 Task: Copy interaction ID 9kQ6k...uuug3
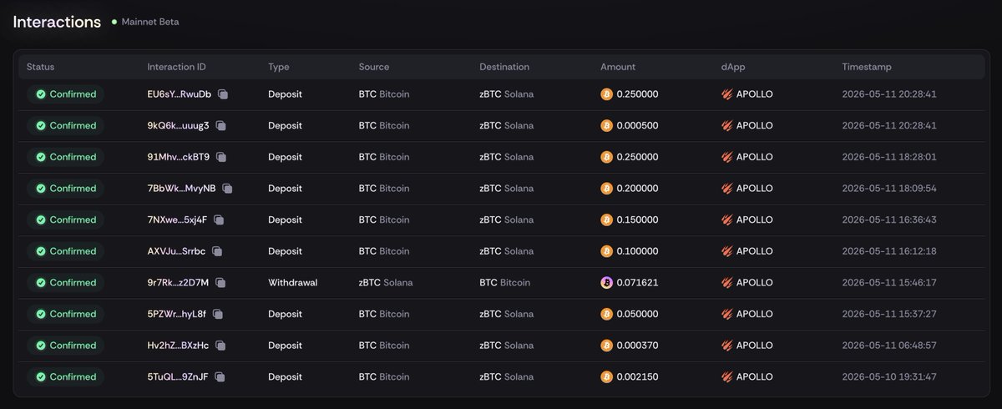click(220, 126)
